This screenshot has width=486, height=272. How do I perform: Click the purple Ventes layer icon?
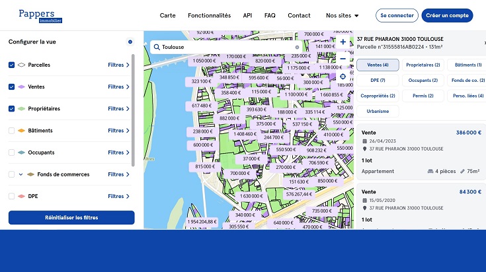coord(21,87)
